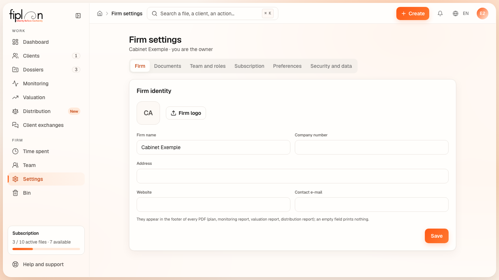Click the Distribution scales icon
Screen dimensions: 499x280
(15, 111)
